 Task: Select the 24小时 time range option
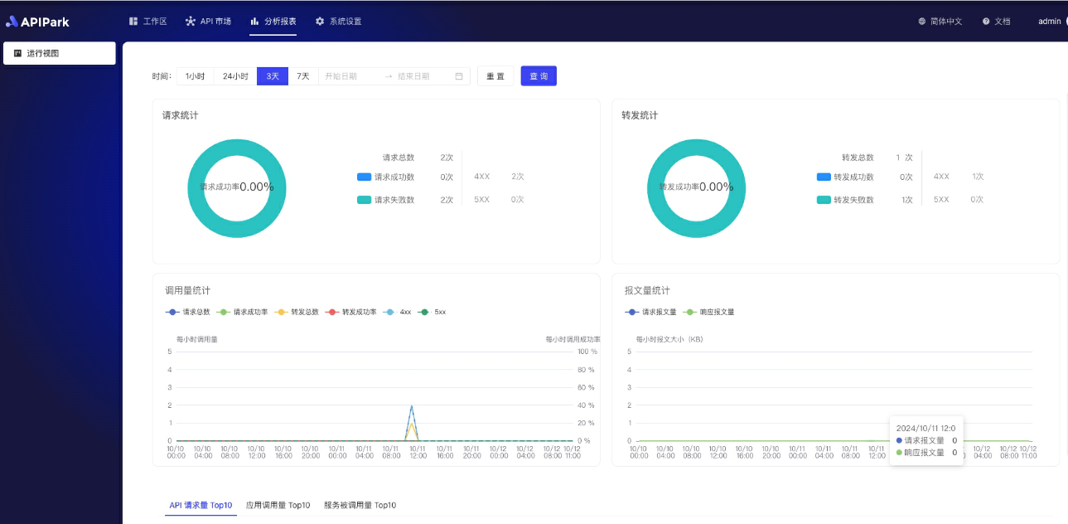point(235,76)
